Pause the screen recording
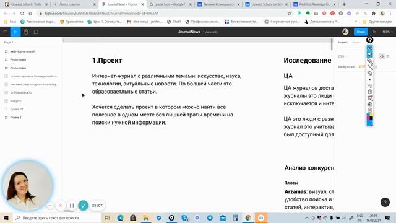 [72, 206]
